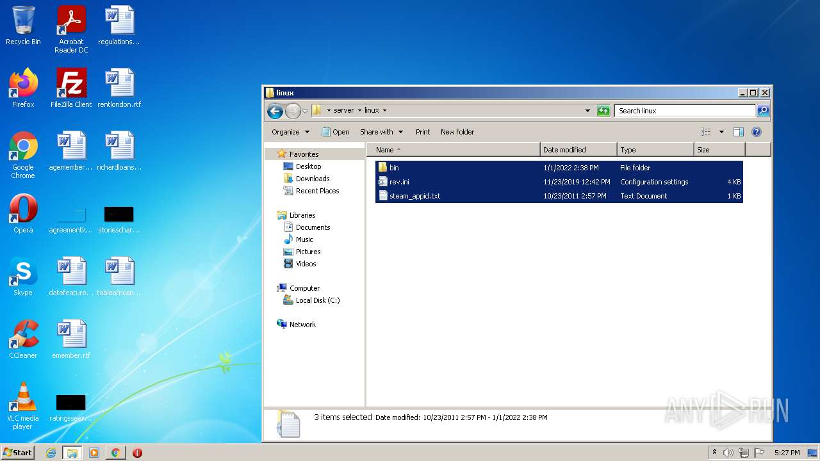Open Explorer help question mark icon

pyautogui.click(x=756, y=132)
